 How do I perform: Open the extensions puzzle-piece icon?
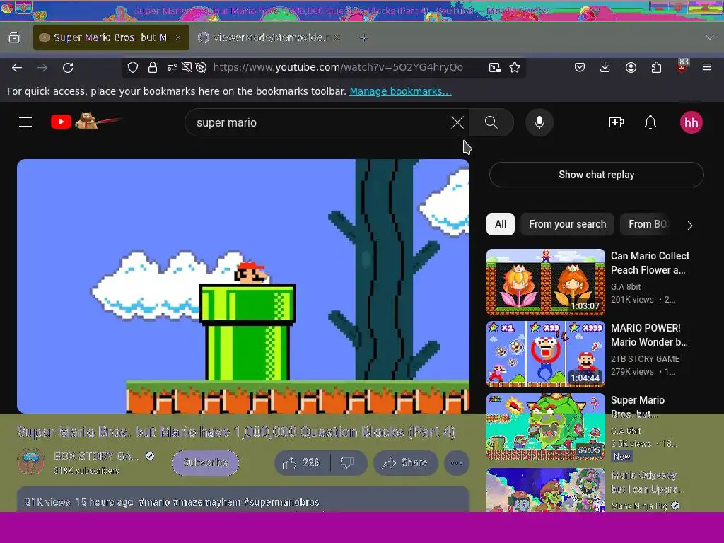[656, 67]
